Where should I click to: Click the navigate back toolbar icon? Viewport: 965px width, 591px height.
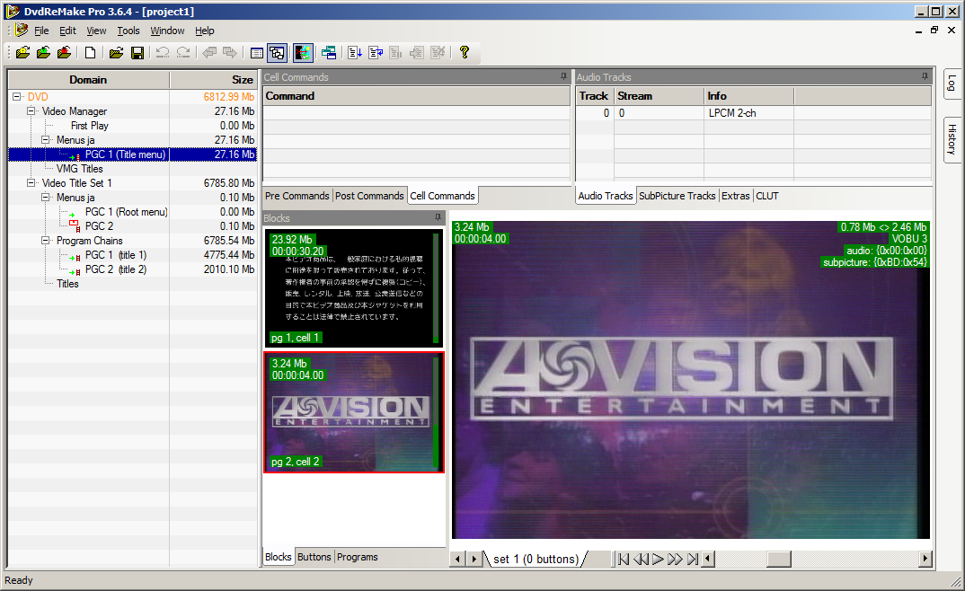coord(209,53)
